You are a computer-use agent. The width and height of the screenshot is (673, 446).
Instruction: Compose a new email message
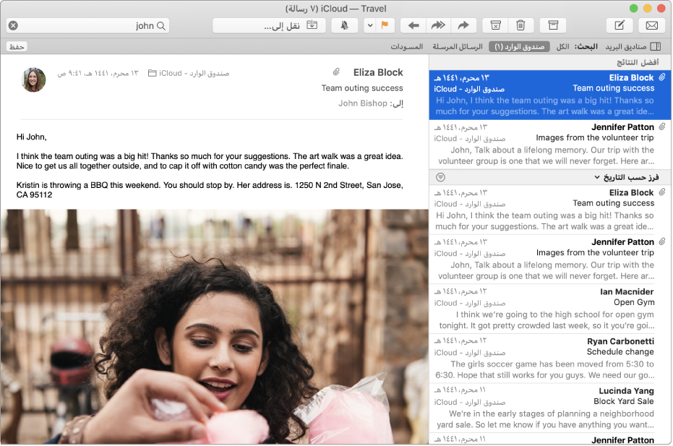620,25
